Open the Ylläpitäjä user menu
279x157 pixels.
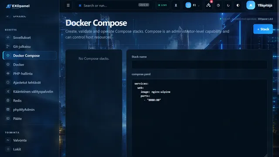coord(260,5)
